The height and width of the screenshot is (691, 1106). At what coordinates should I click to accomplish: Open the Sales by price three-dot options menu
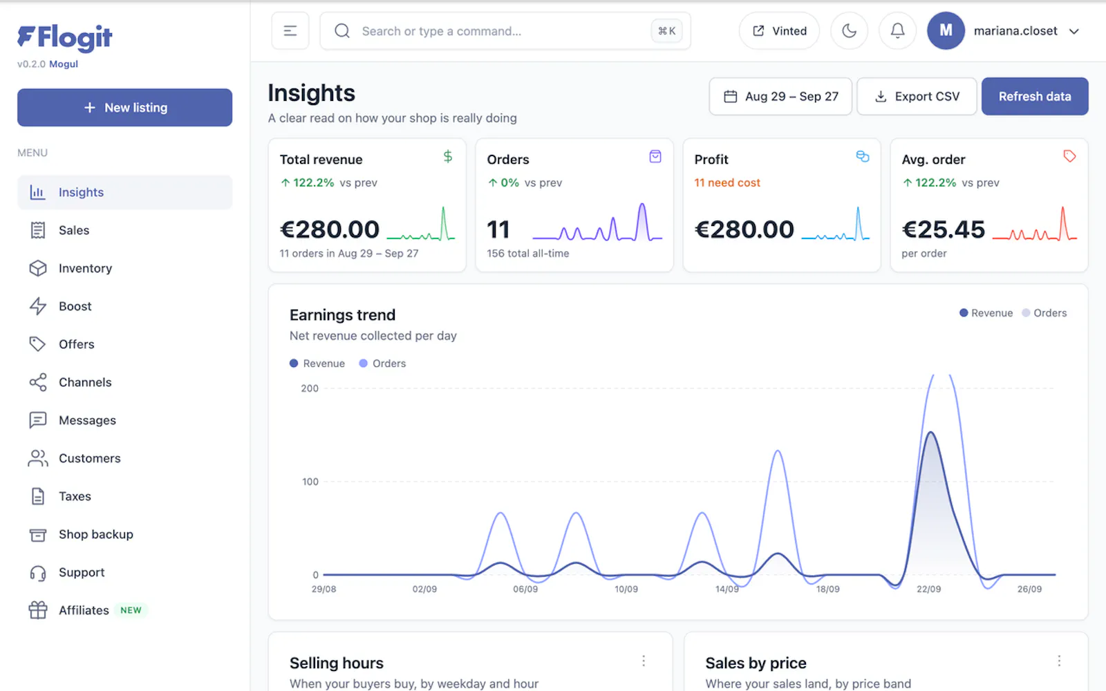1059,661
